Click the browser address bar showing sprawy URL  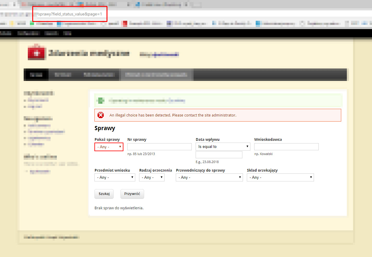tap(70, 14)
